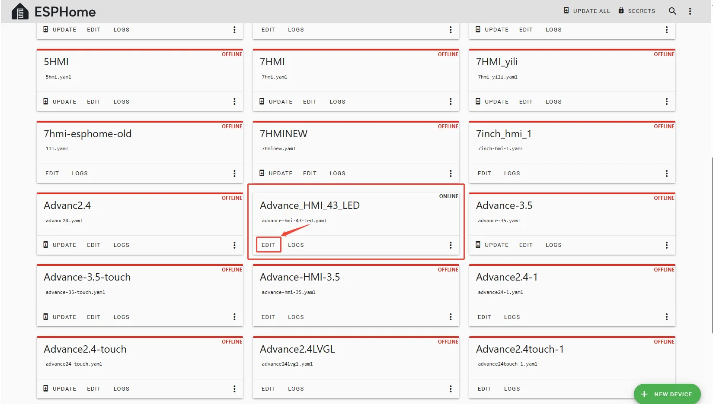Click EDIT on Advance2.4-1 card
The image size is (713, 404).
coord(484,317)
